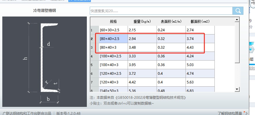
Task: Click weight value 4.42
Action: click(142, 82)
